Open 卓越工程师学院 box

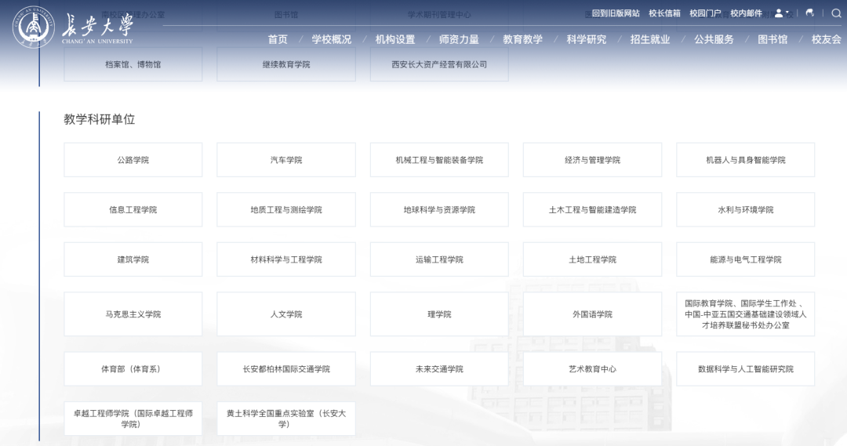coord(133,419)
